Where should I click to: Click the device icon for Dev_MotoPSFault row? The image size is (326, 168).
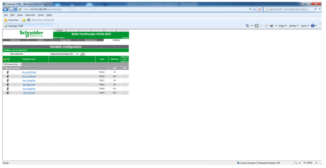coord(8,72)
